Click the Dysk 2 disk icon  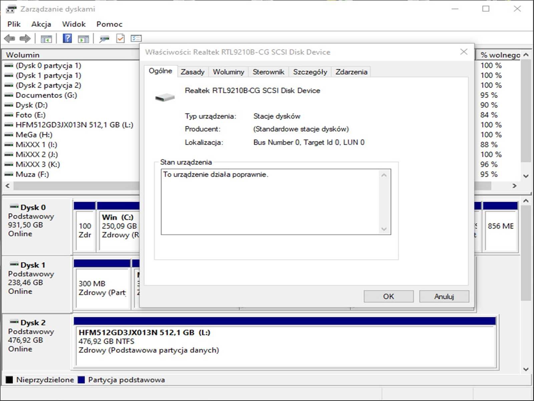click(14, 321)
